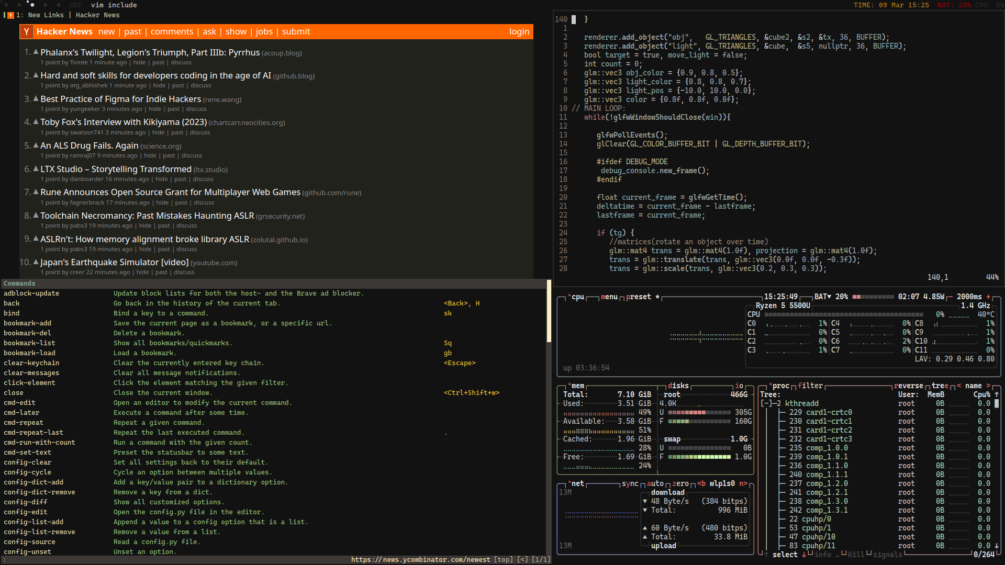Upvote Best Practice of Figma story

pos(36,98)
